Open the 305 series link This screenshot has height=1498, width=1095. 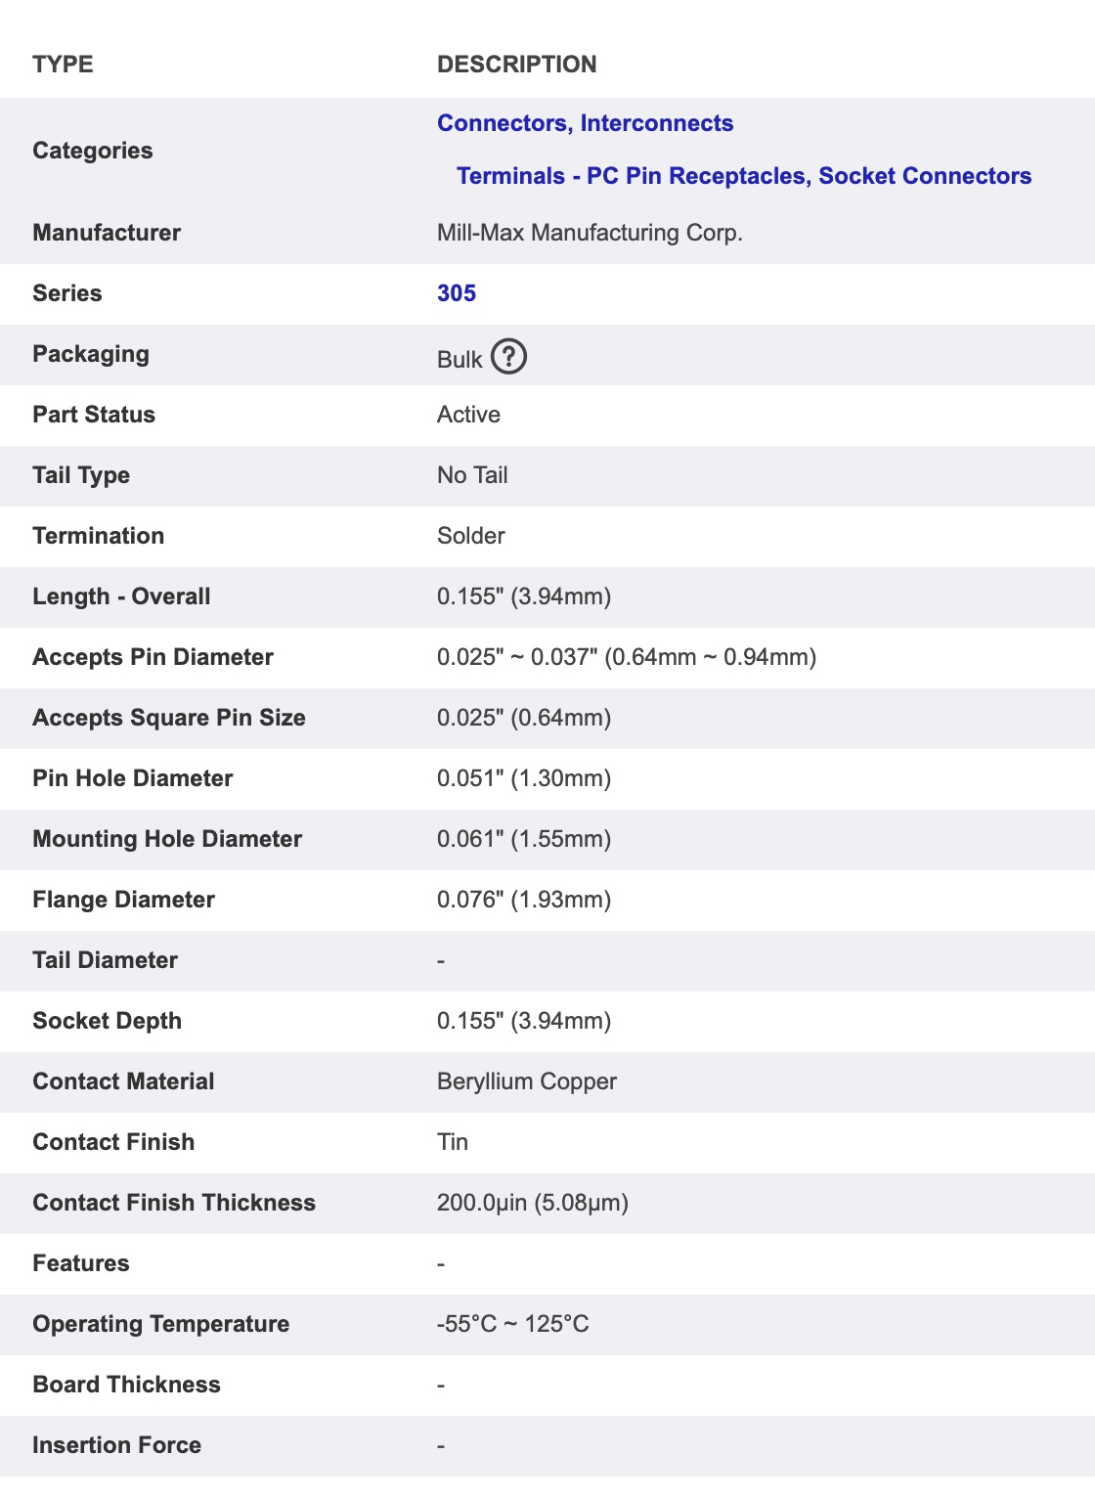[x=457, y=293]
